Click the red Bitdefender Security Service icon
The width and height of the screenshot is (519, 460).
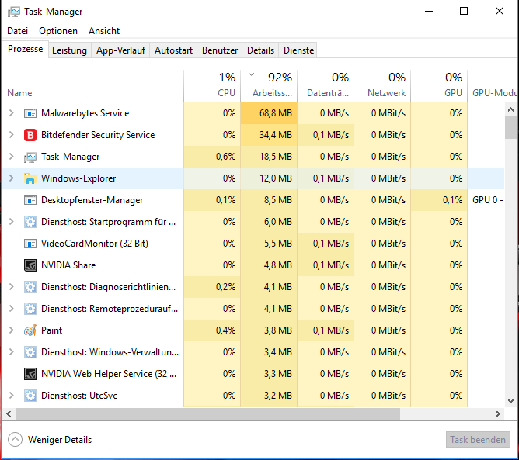click(30, 135)
